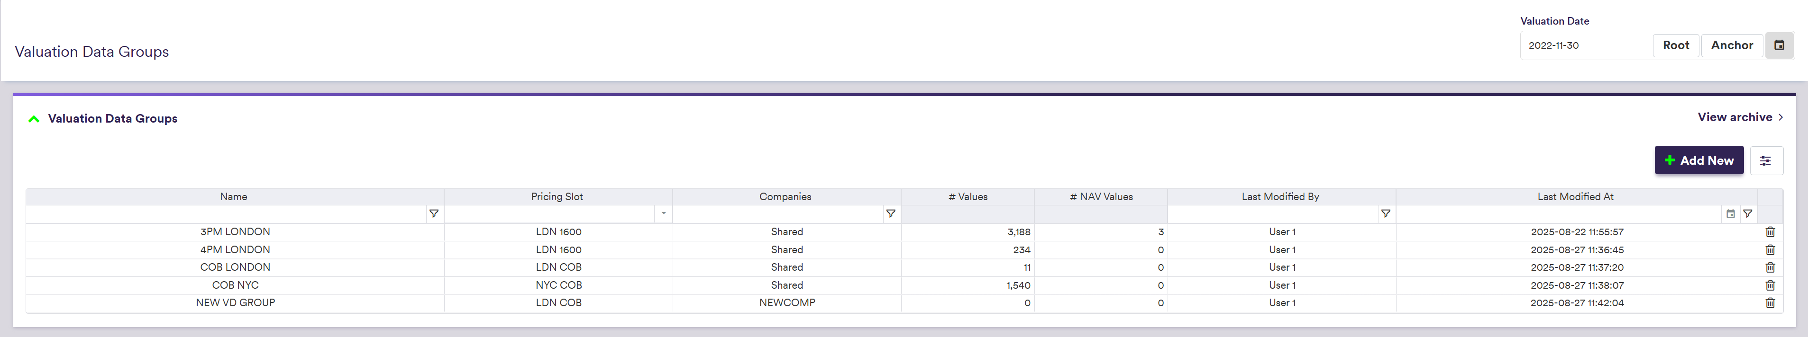Collapse the Valuation Data Groups section
Viewport: 1808px width, 337px height.
(34, 119)
